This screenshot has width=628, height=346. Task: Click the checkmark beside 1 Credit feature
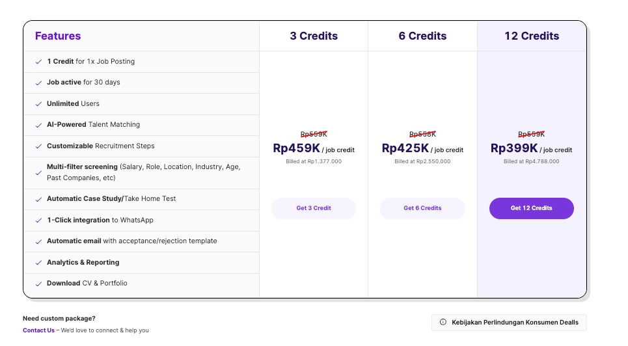38,62
